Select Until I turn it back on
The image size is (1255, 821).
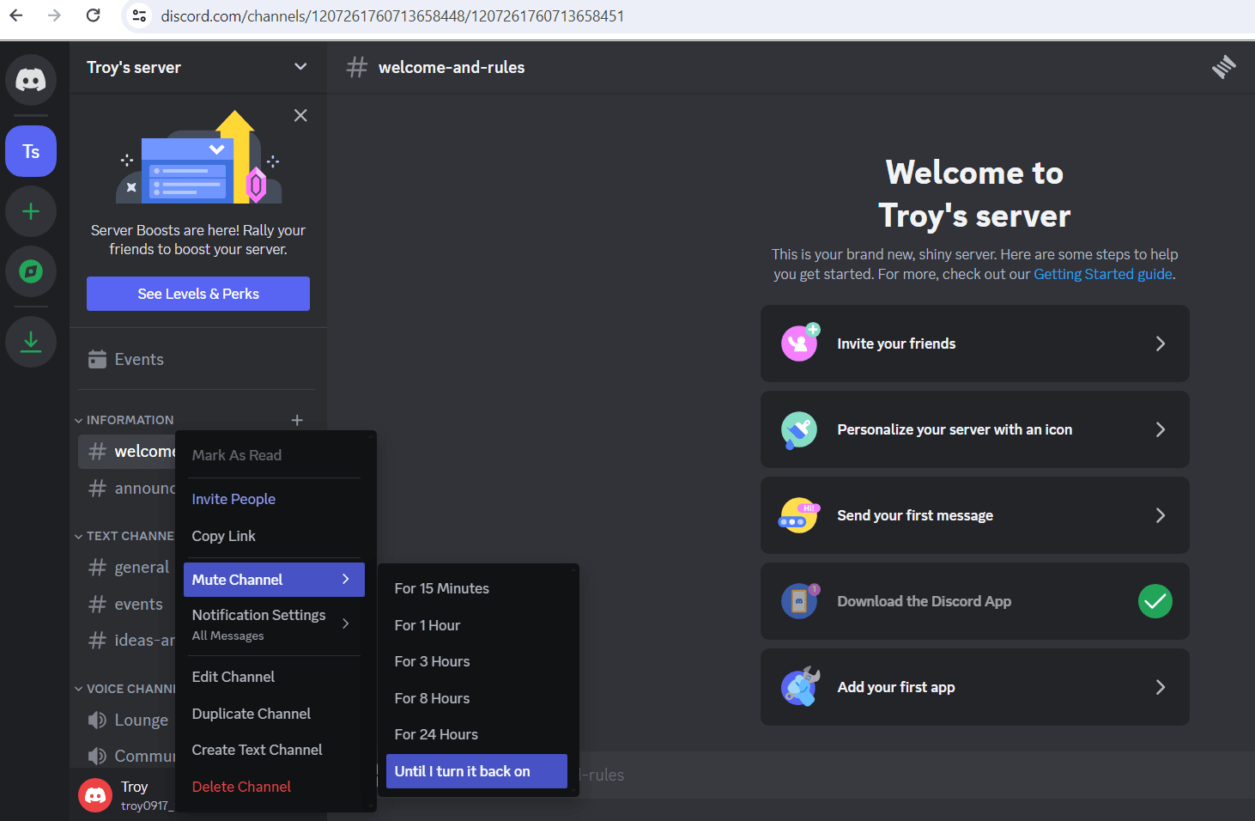(x=476, y=771)
